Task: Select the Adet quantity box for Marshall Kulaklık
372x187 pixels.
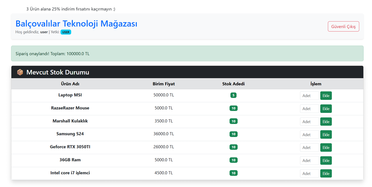Action: tap(309, 122)
